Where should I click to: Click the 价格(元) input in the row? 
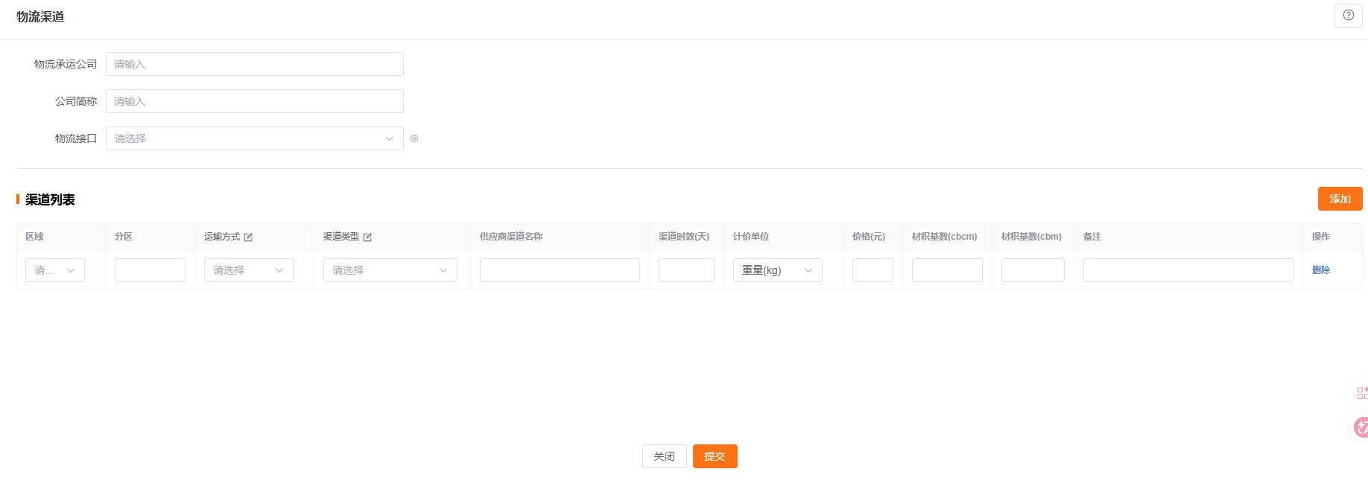pos(873,270)
